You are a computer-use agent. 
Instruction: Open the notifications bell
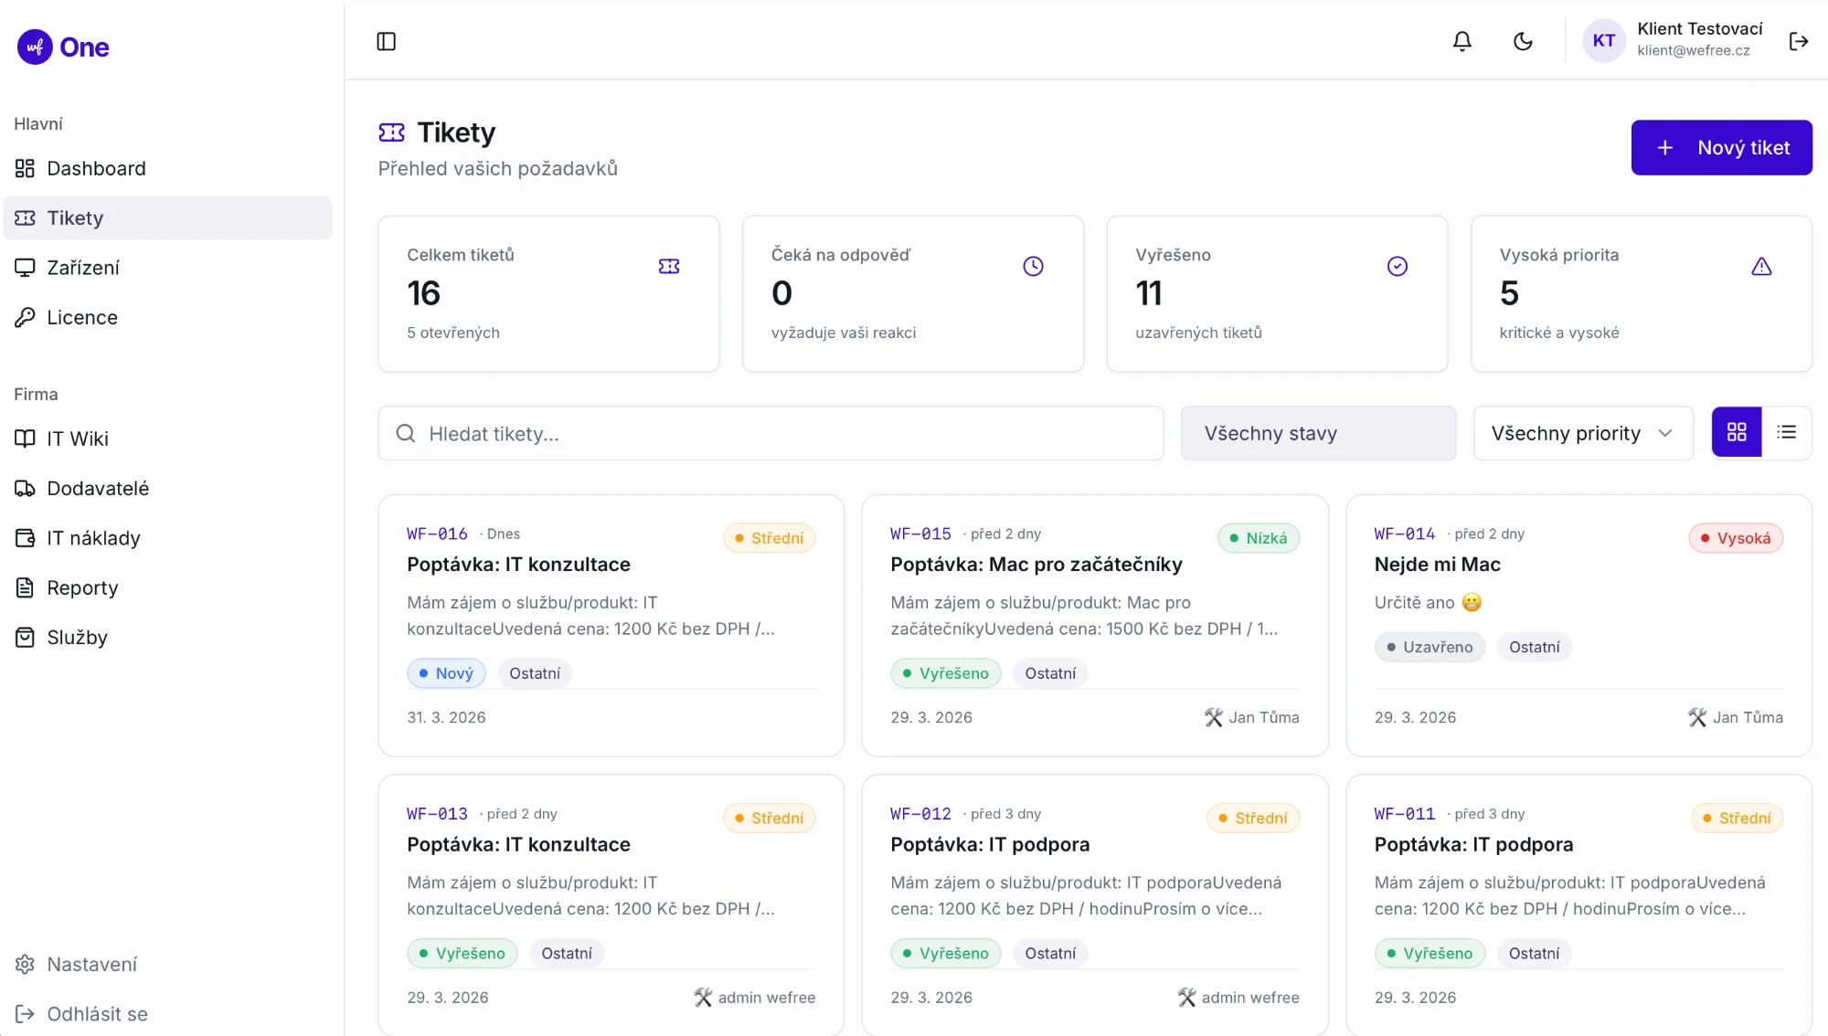tap(1462, 41)
